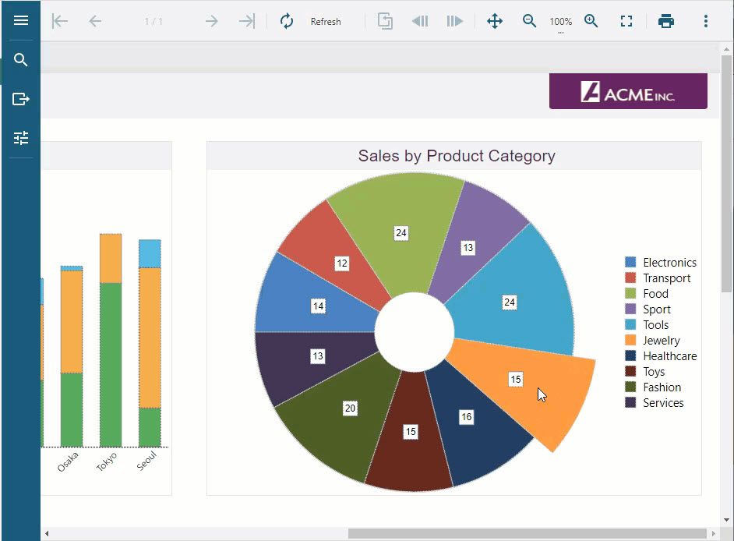Click the Jewelry legend entry
This screenshot has width=734, height=541.
coord(652,340)
